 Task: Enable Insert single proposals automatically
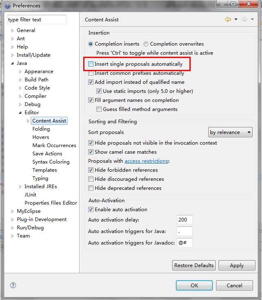point(91,64)
